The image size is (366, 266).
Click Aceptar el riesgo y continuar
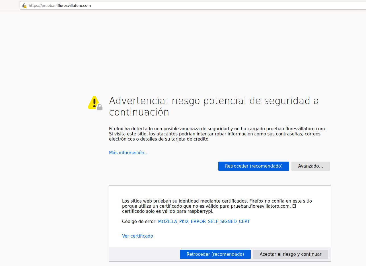(291, 254)
